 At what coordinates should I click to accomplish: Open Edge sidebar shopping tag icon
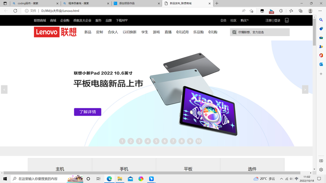click(321, 28)
